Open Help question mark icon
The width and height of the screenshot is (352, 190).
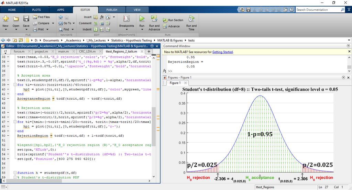coord(291,10)
